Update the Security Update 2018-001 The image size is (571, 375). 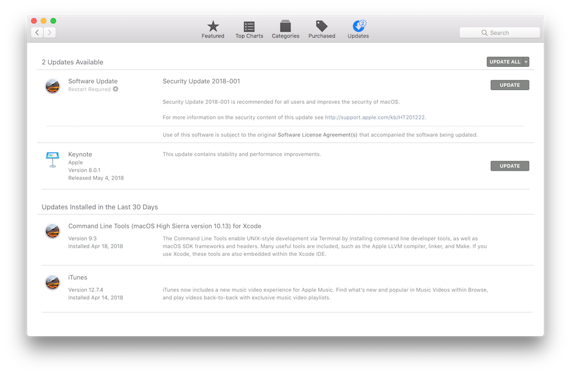[510, 85]
